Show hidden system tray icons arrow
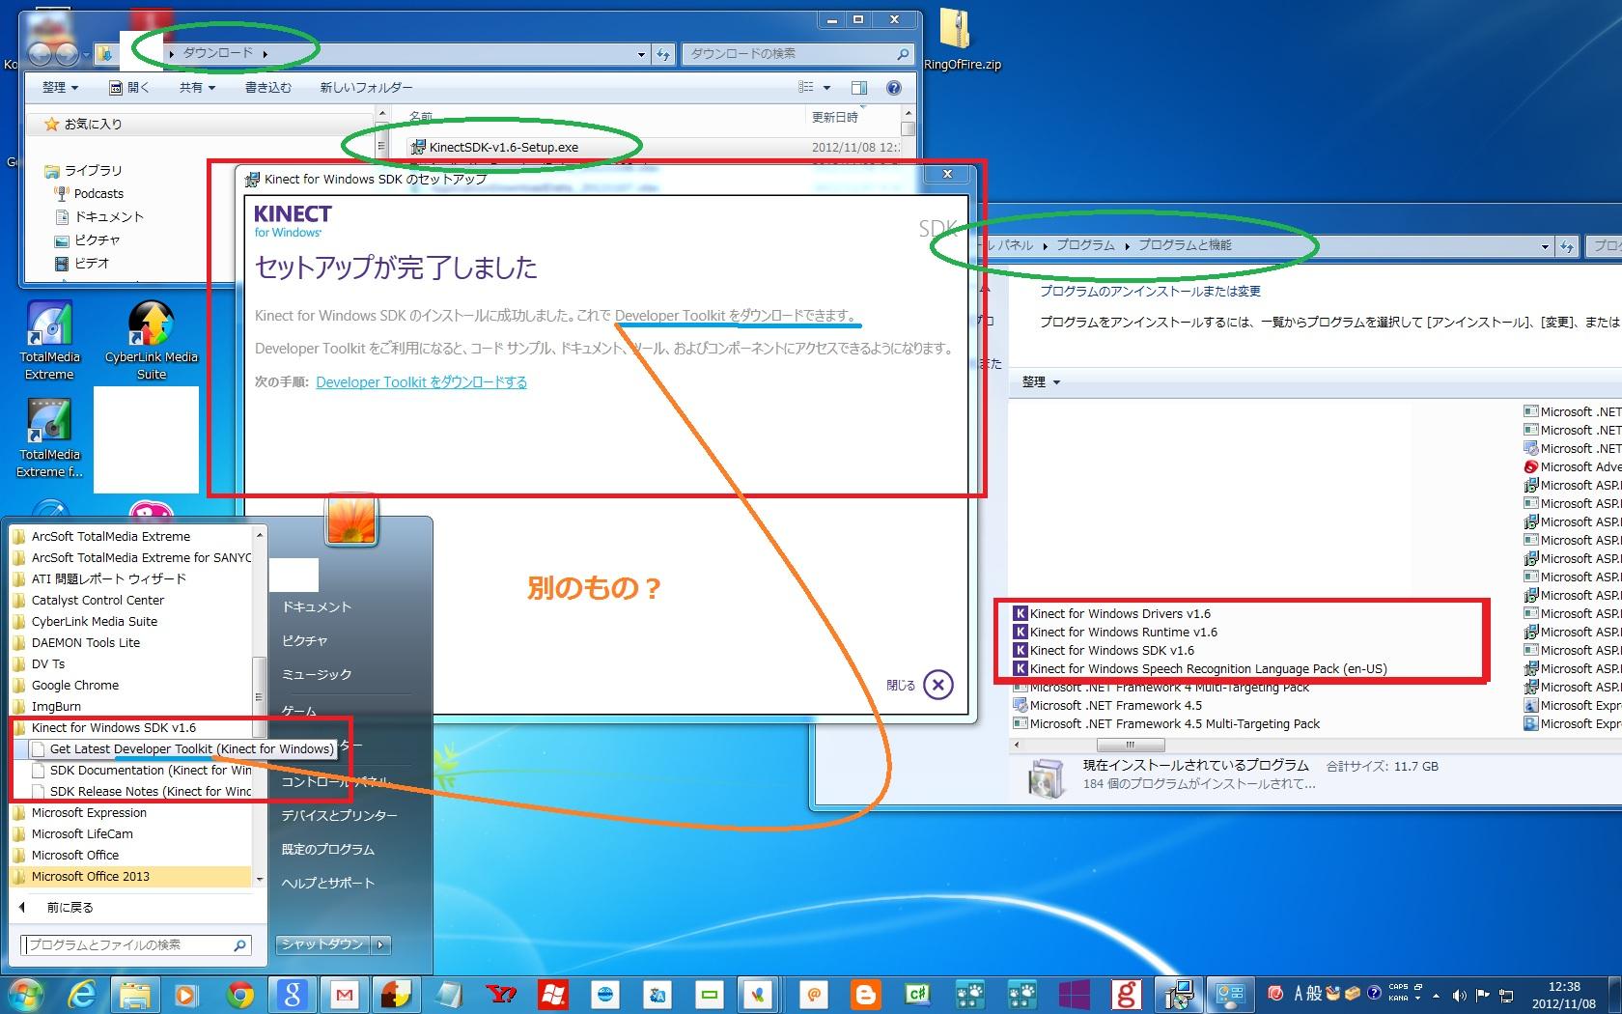This screenshot has width=1622, height=1014. [1436, 995]
